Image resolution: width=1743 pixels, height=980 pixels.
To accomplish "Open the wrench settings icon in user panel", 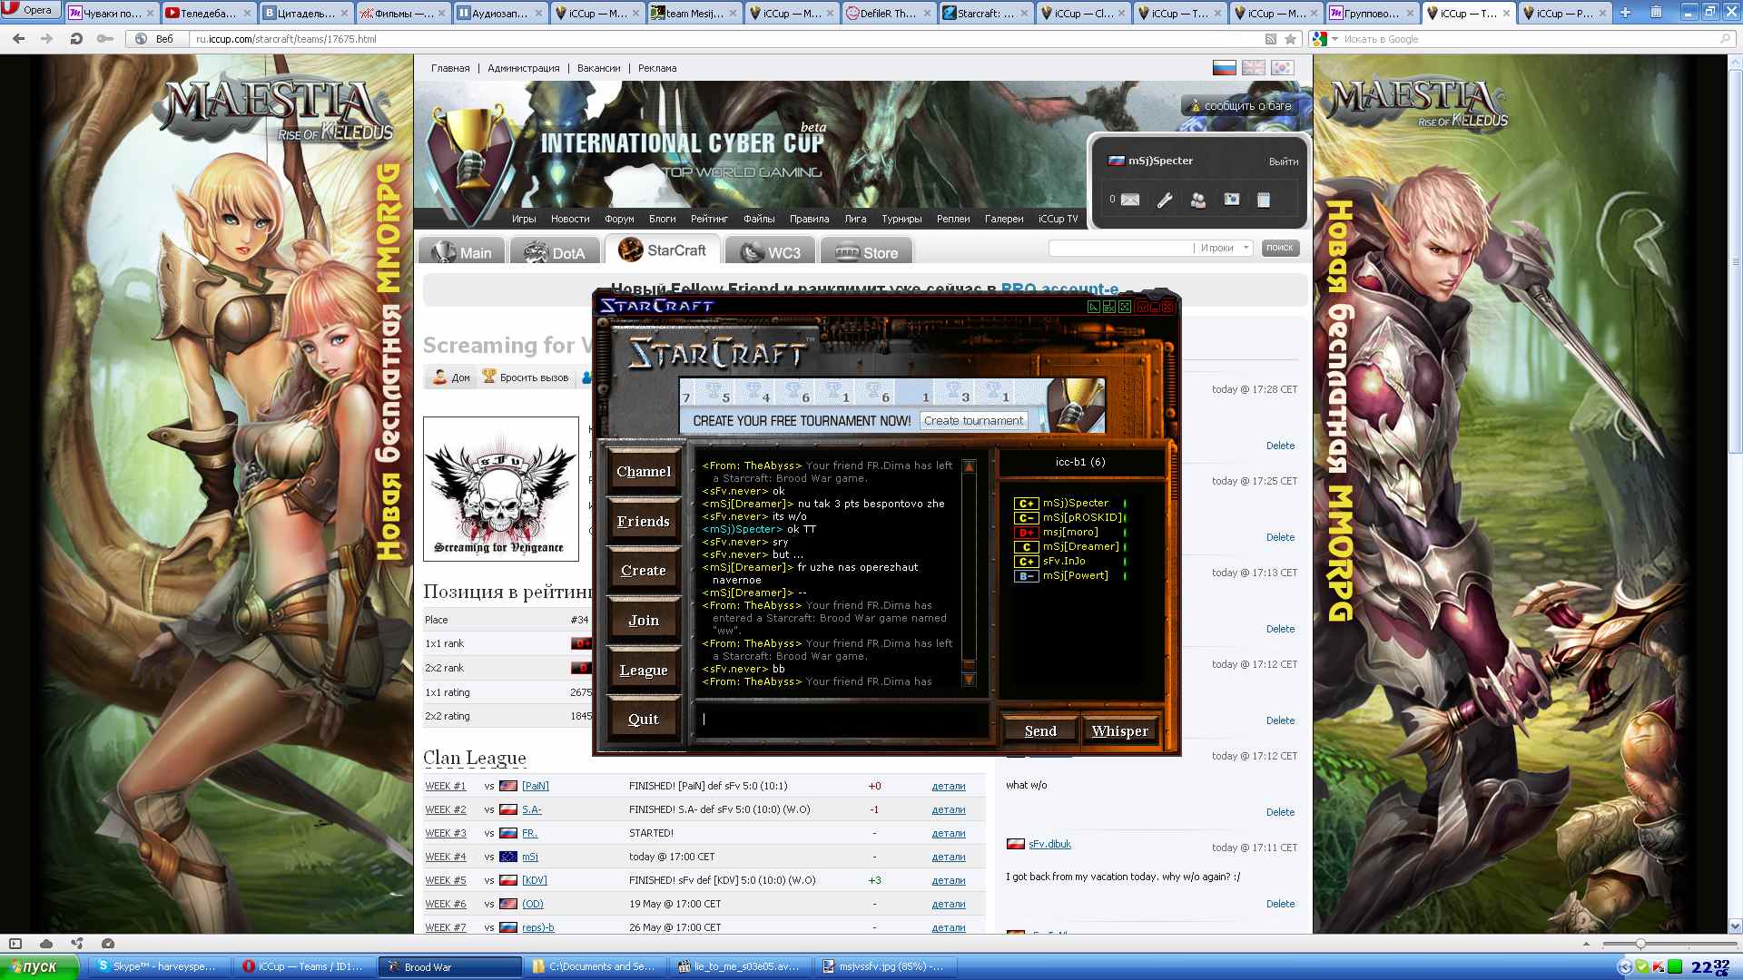I will [x=1165, y=200].
